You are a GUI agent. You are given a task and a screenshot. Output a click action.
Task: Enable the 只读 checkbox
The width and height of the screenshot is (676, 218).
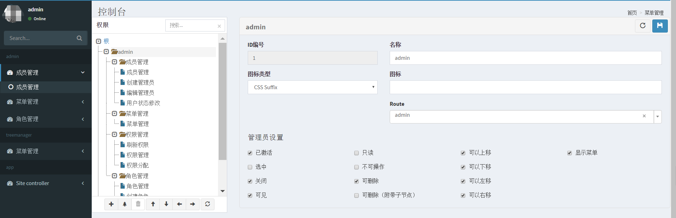(x=356, y=153)
